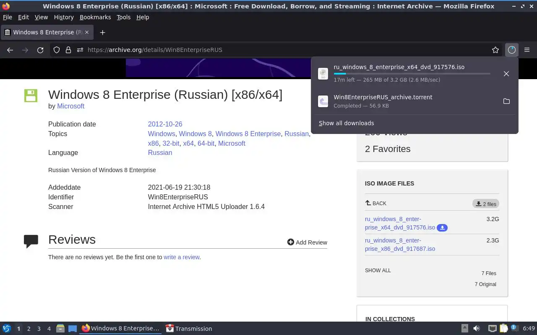Click the Russian language link
Screen dimensions: 537x335
pos(160,153)
